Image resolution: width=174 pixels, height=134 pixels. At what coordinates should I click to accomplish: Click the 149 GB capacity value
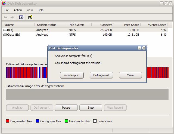pos(107,35)
